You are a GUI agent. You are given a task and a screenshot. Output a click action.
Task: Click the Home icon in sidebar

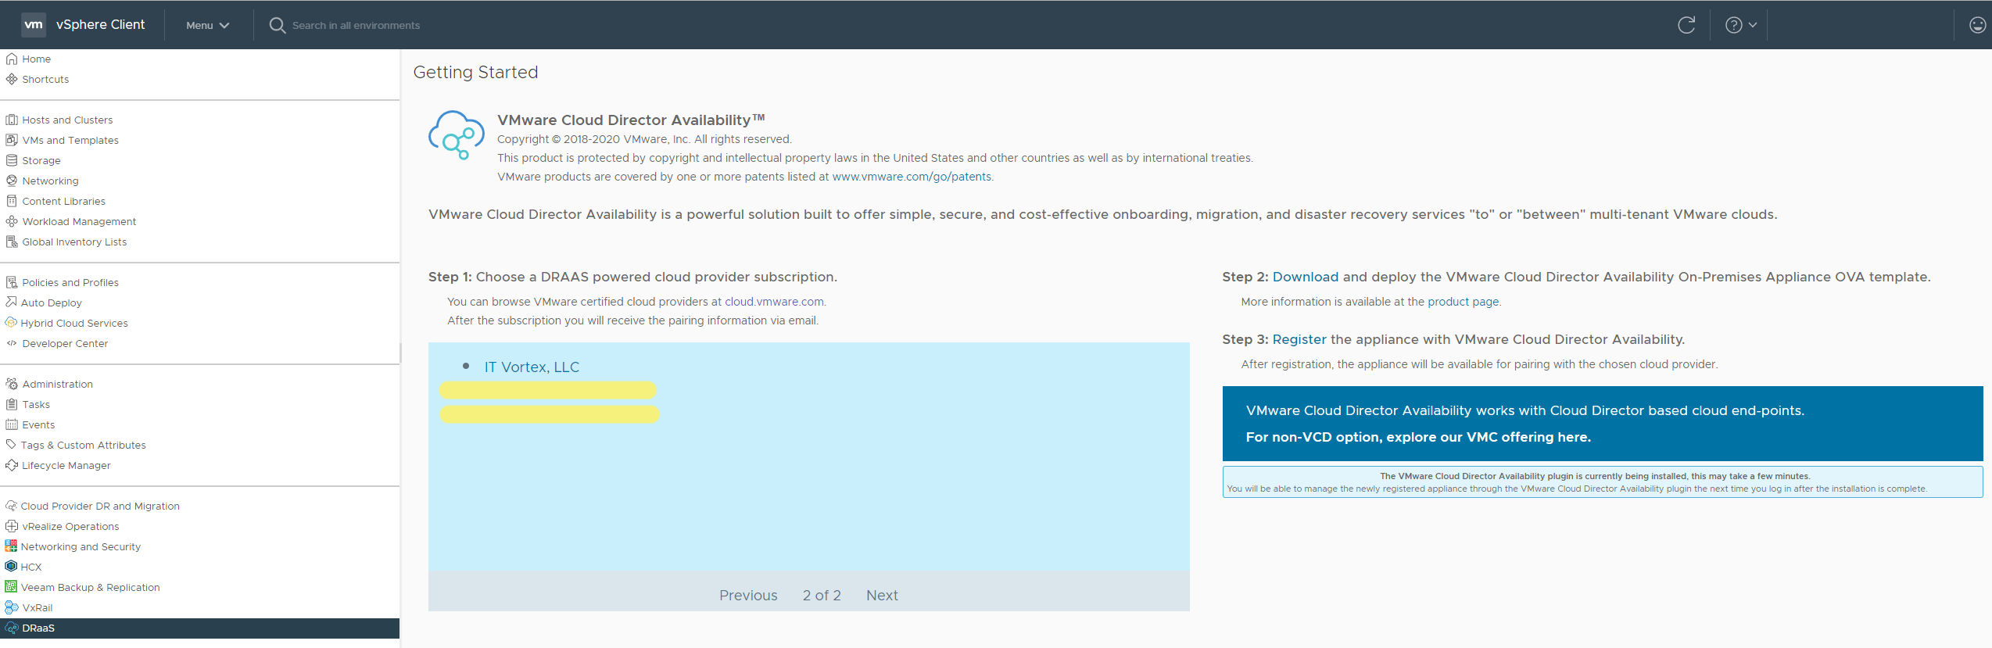[12, 59]
